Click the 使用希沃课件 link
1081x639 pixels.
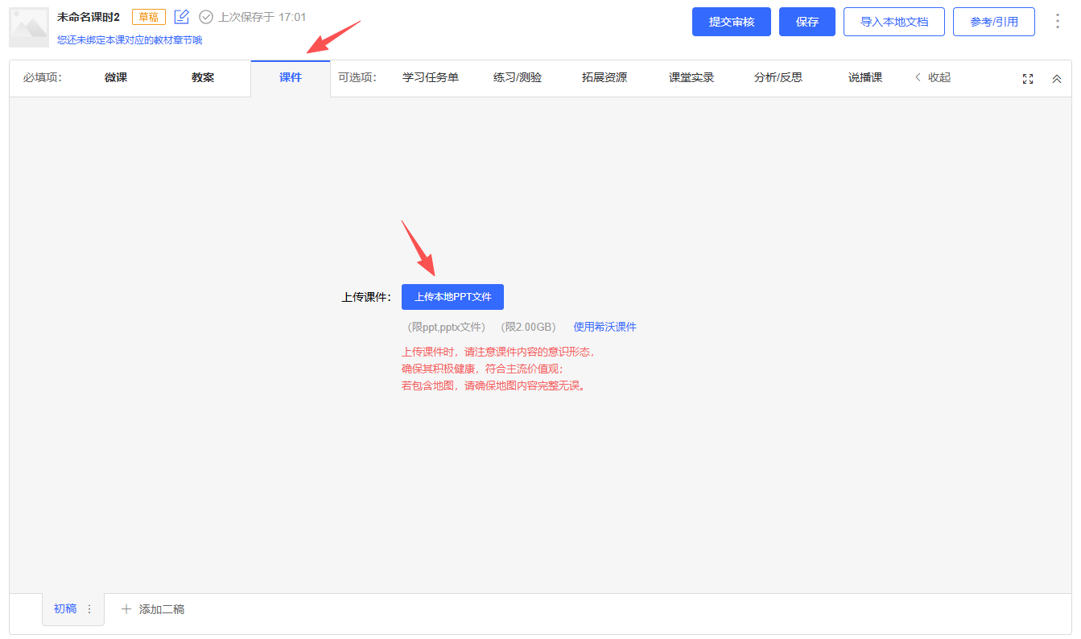[x=604, y=327]
